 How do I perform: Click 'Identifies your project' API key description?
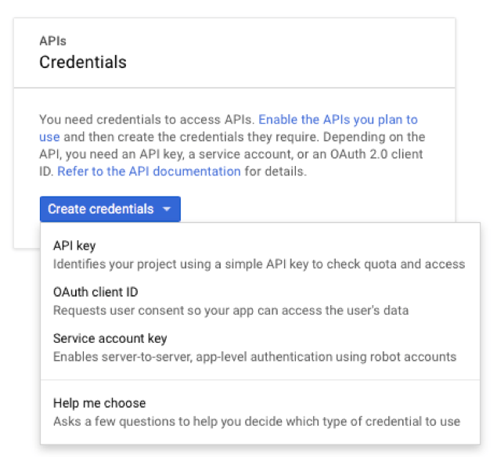tap(258, 264)
